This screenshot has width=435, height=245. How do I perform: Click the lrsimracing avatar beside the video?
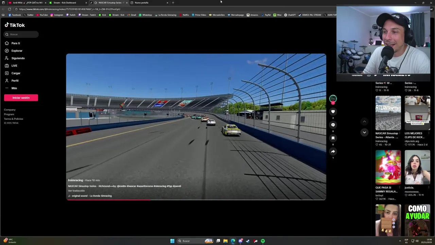333,99
